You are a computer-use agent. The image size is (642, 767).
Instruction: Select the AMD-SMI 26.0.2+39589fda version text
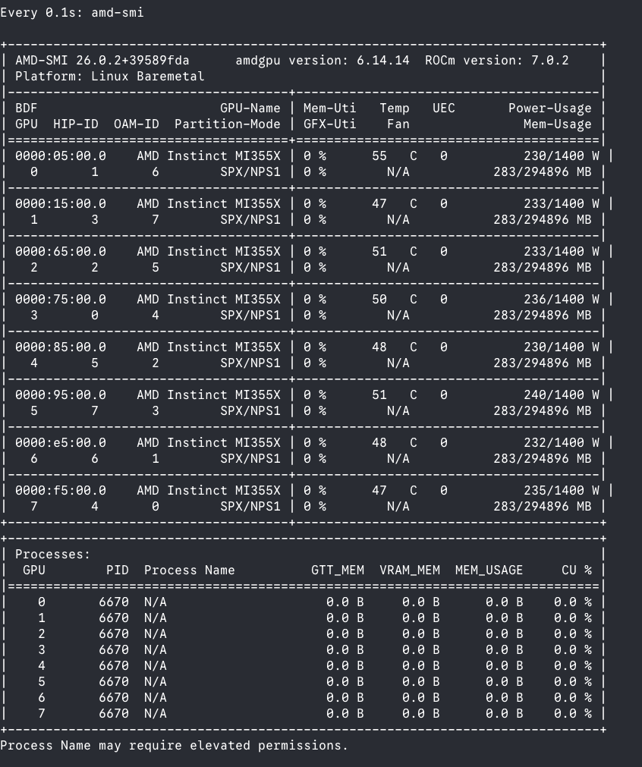click(x=102, y=60)
